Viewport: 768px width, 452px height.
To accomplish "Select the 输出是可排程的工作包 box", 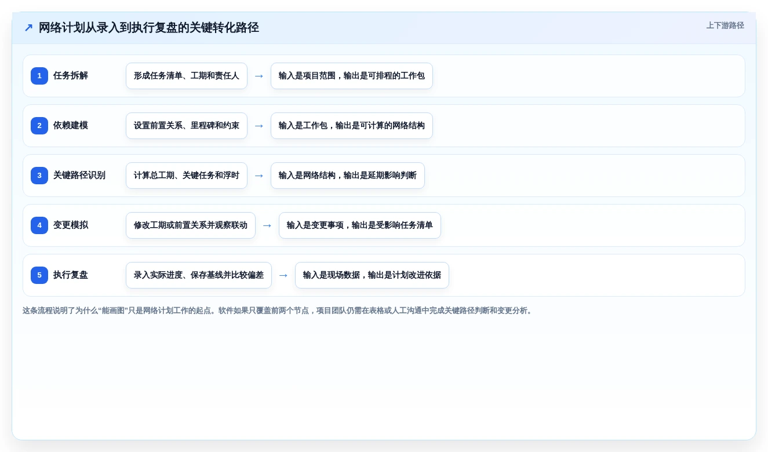I will point(352,76).
